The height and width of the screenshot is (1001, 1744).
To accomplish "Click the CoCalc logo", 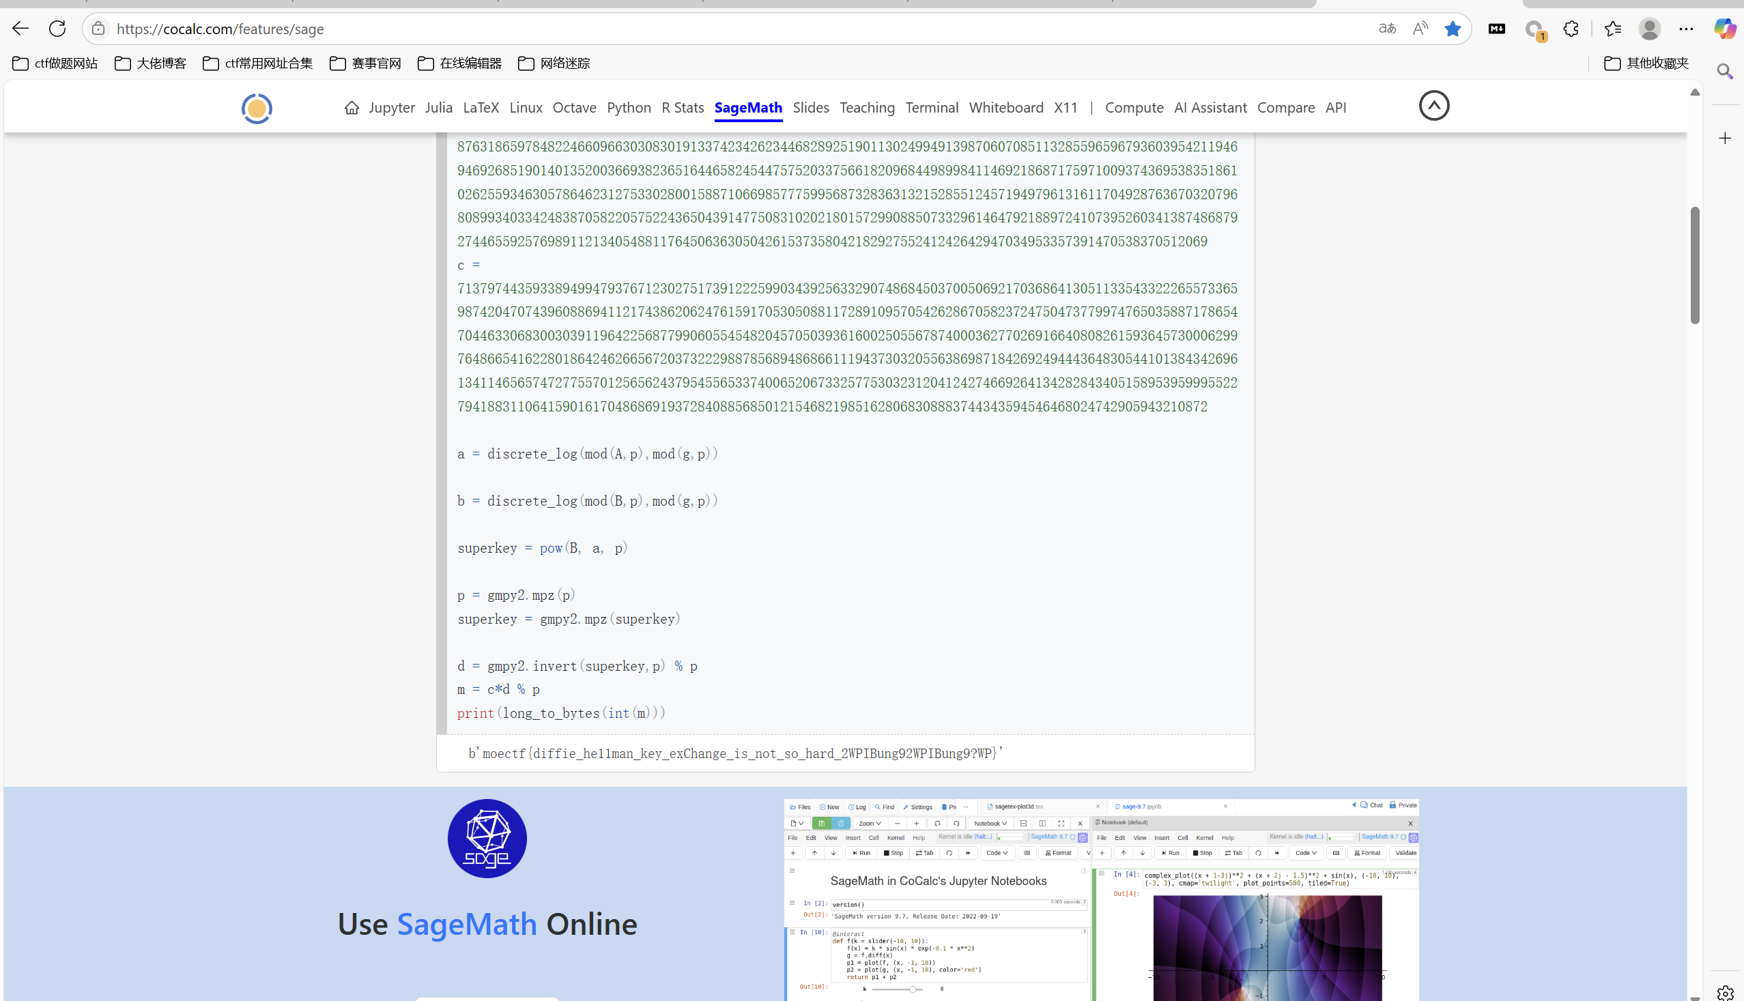I will pyautogui.click(x=257, y=108).
